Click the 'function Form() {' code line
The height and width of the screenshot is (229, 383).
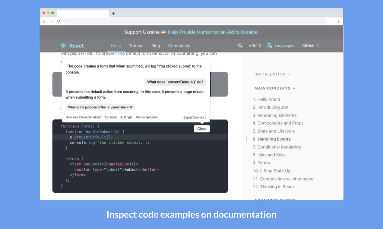coord(80,126)
